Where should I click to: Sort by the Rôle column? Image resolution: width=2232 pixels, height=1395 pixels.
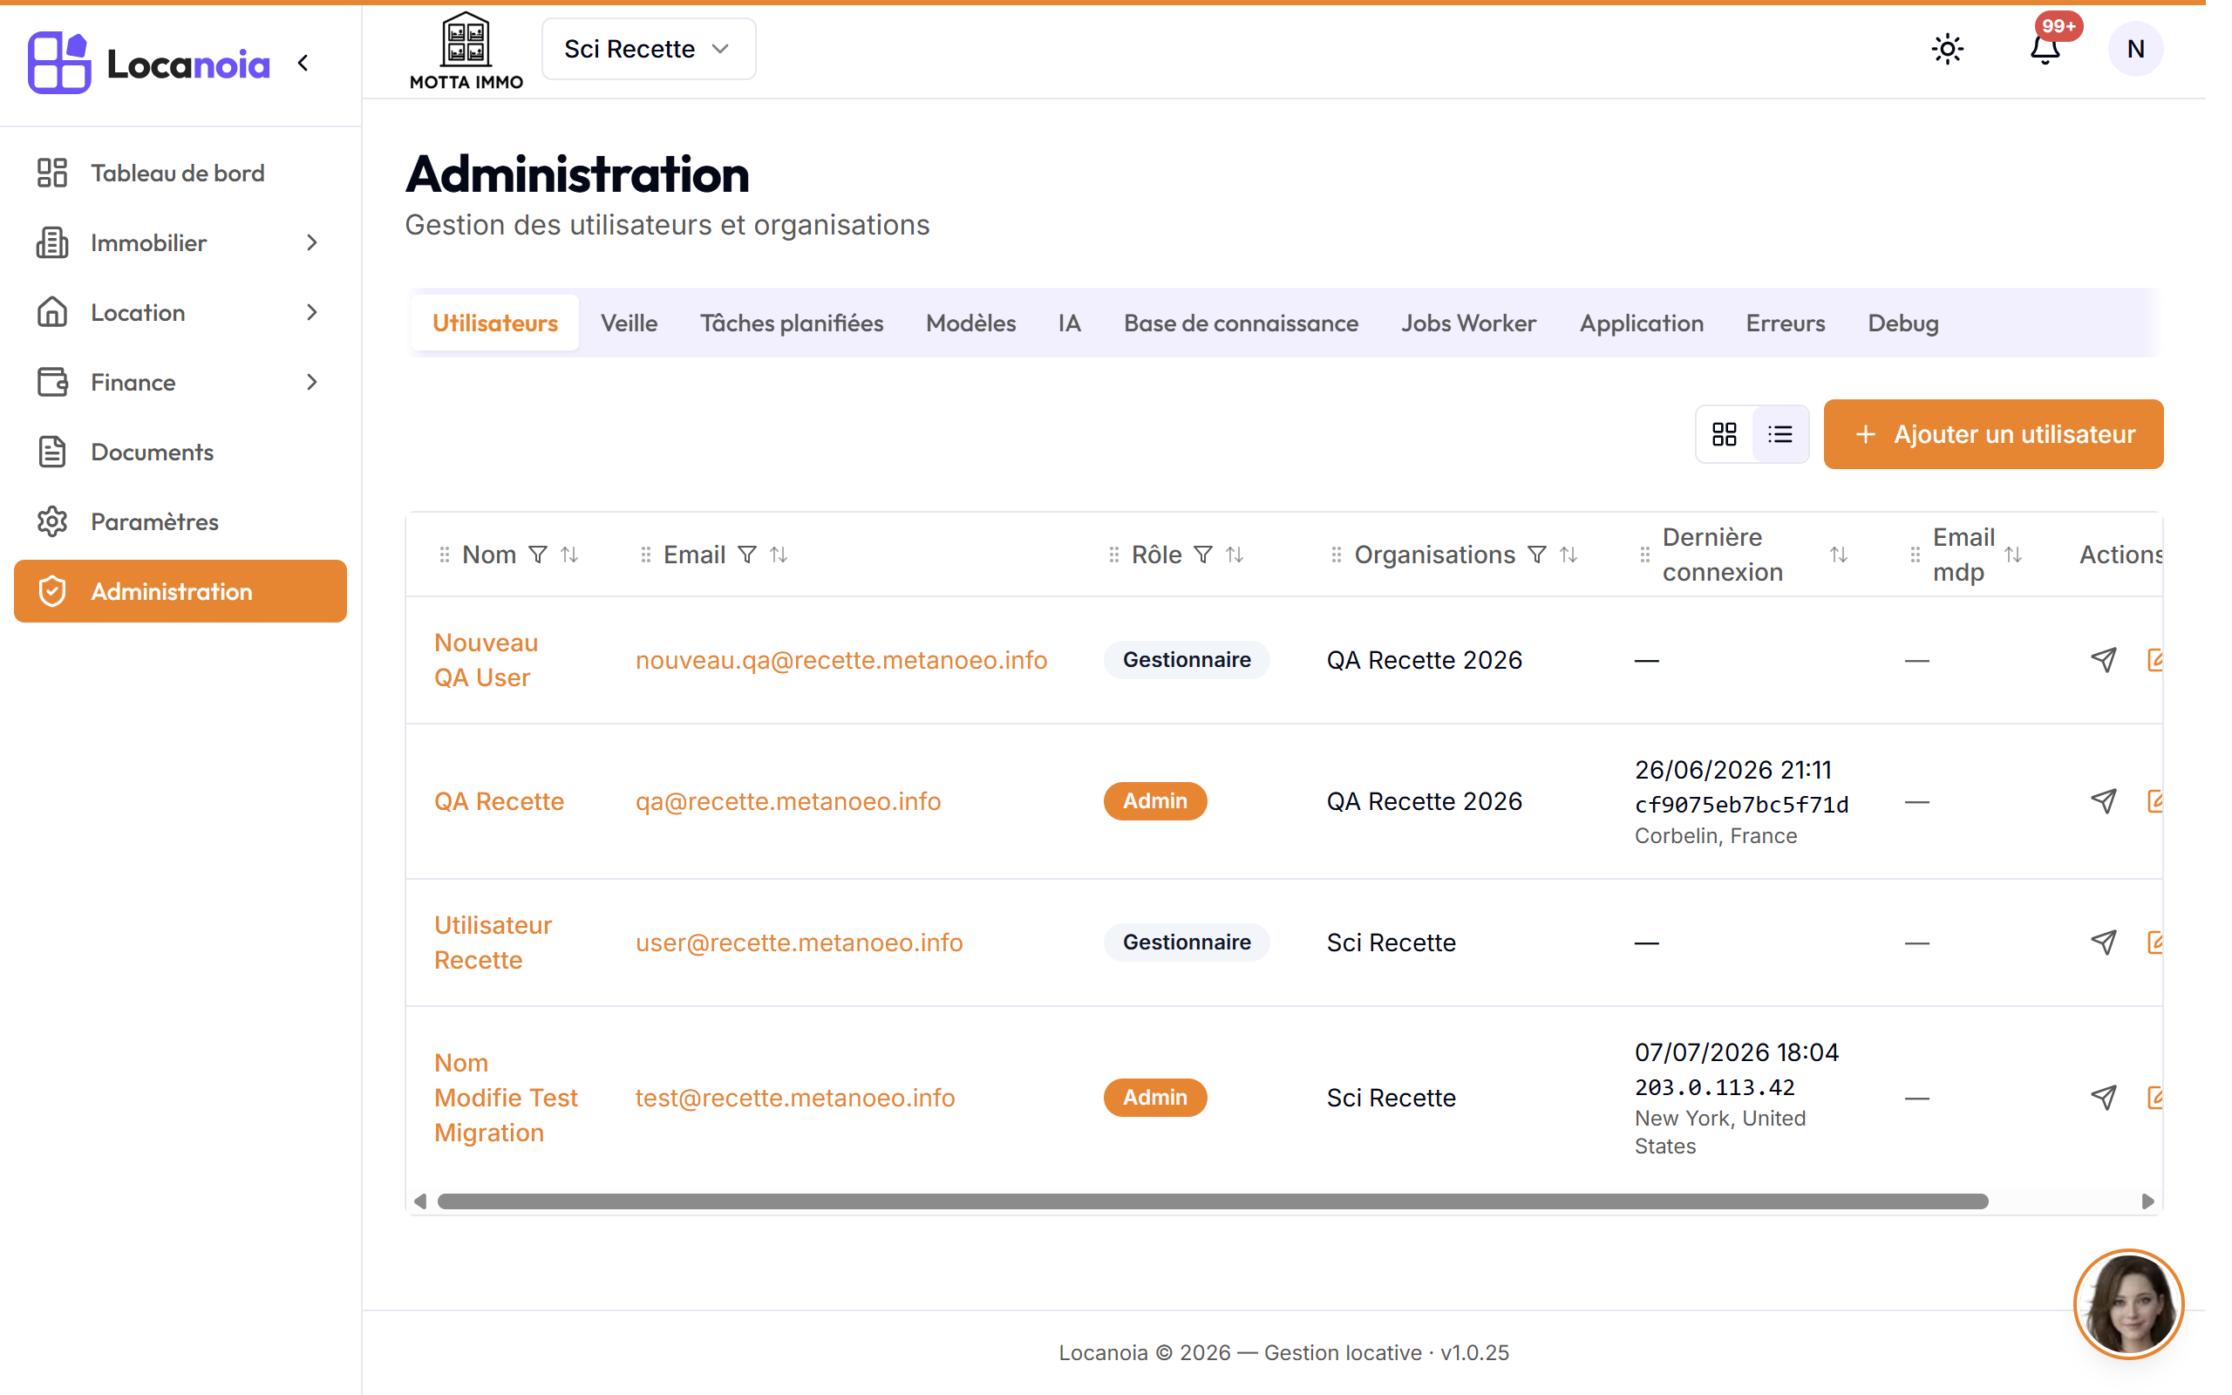pos(1235,555)
